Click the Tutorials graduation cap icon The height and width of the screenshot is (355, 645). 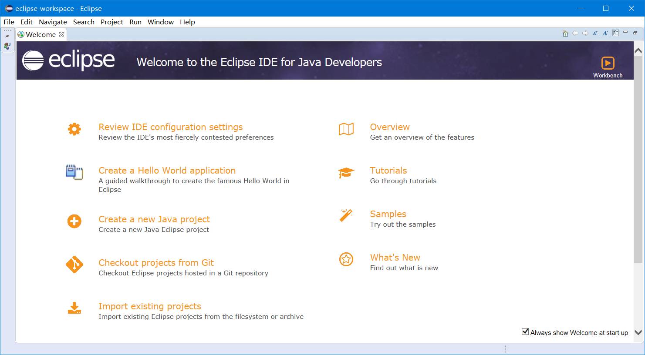click(346, 173)
